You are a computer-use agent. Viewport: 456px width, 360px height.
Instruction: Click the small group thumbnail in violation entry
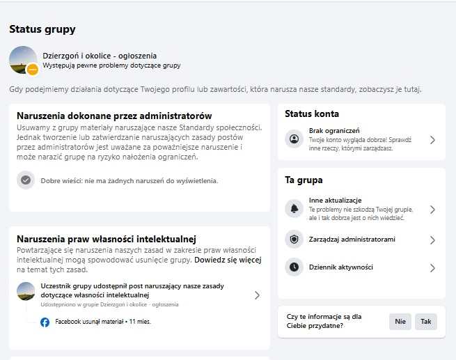point(26,291)
